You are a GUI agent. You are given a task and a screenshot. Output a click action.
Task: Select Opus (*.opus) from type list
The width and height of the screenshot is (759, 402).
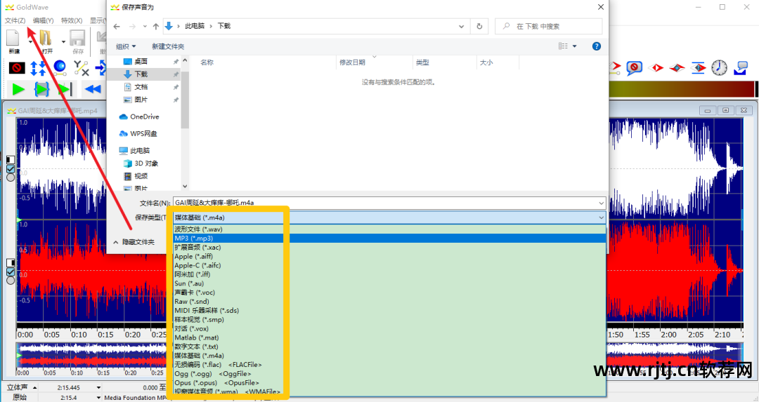(x=389, y=382)
